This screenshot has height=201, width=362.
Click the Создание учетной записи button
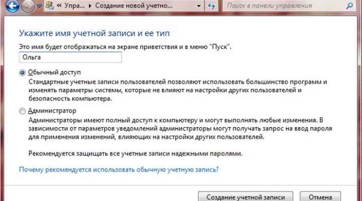[246, 196]
